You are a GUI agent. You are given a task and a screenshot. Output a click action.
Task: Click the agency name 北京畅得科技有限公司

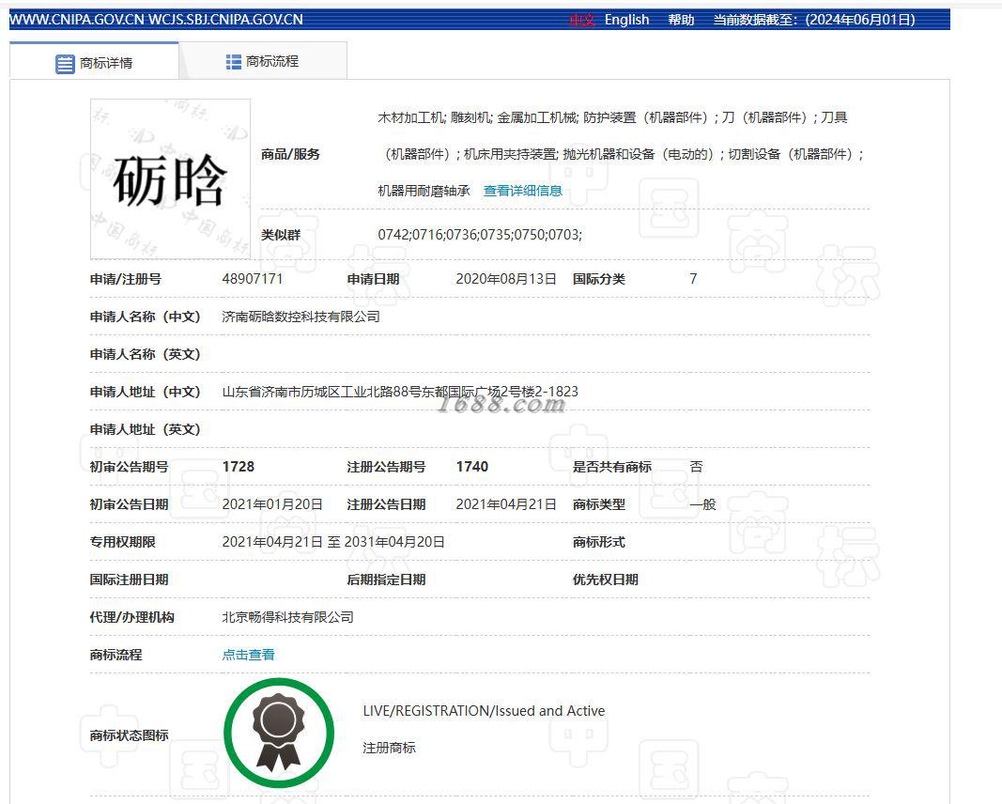(x=287, y=617)
